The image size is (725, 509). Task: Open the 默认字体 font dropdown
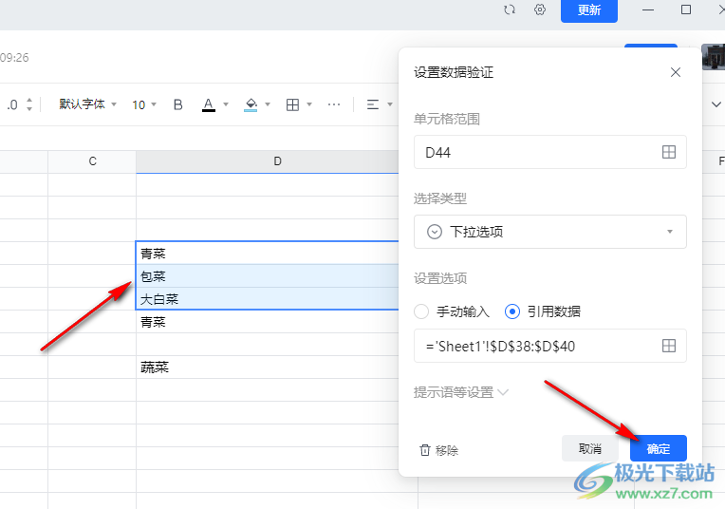(87, 104)
